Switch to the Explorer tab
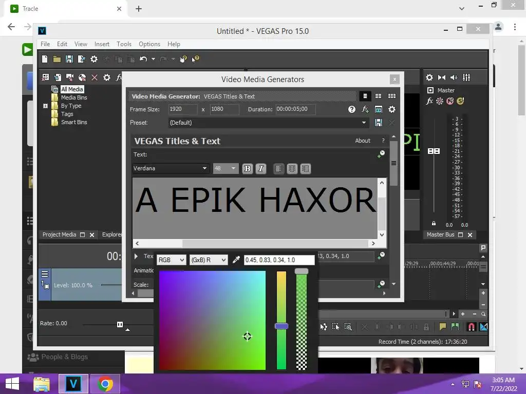 [111, 234]
